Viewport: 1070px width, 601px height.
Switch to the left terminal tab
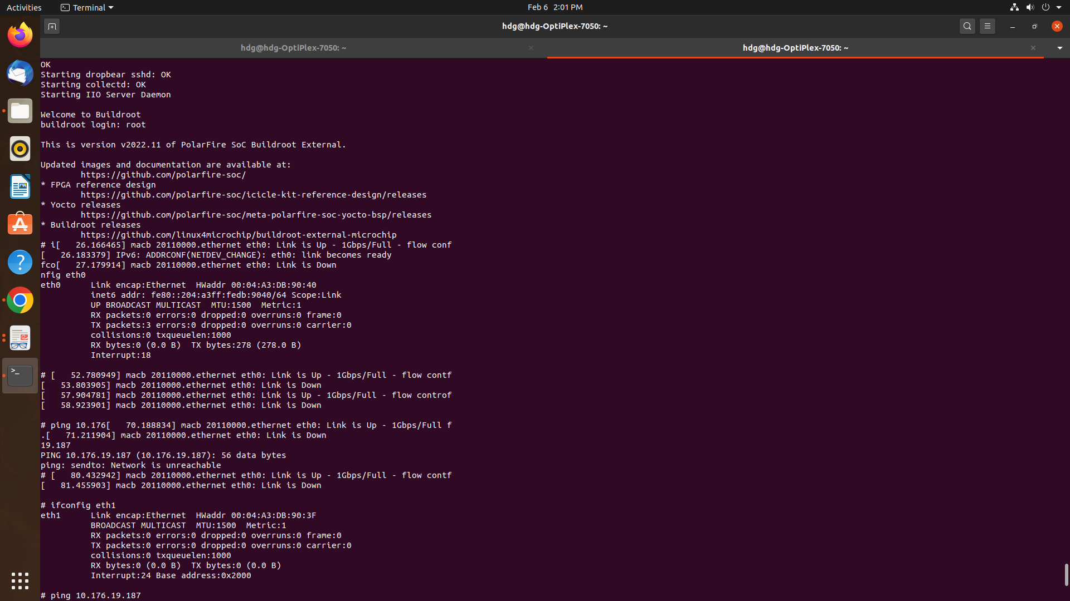[x=294, y=48]
